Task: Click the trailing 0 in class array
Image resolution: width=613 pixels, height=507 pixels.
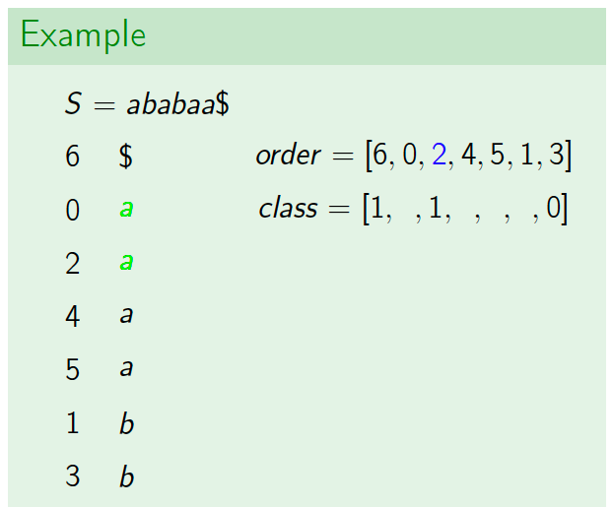Action: coord(554,208)
